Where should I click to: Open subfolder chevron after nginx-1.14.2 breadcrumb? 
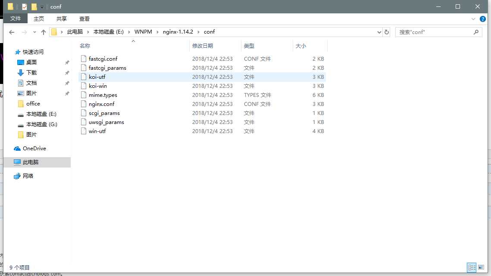[198, 32]
